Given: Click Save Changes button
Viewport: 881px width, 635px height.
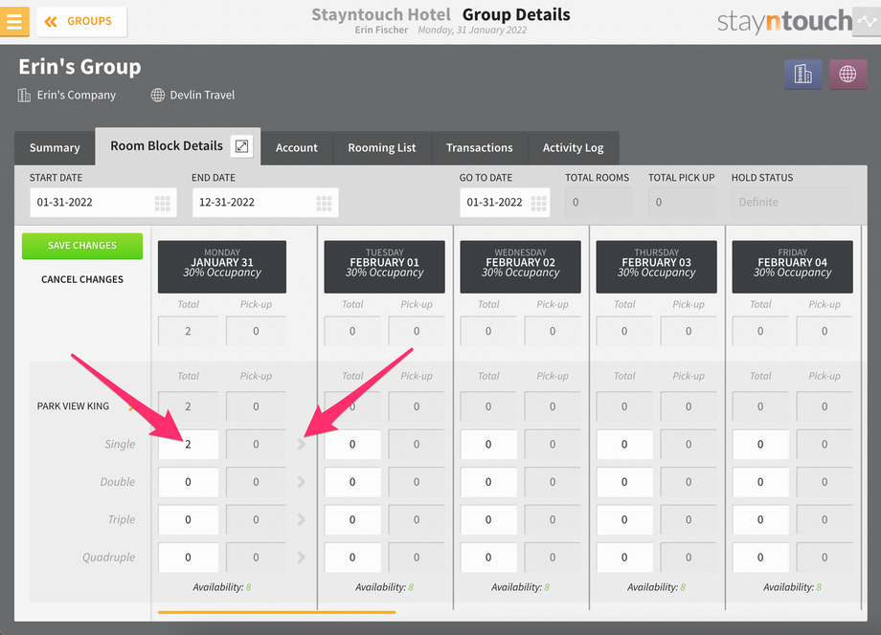Looking at the screenshot, I should tap(82, 246).
